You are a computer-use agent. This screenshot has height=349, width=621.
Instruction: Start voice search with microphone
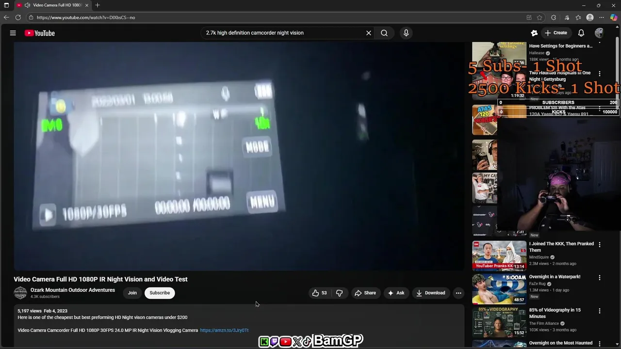(x=406, y=33)
